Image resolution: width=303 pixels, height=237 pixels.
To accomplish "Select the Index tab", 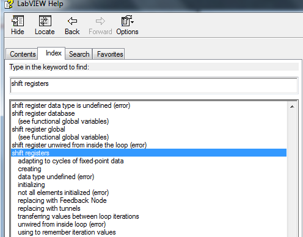I will (x=51, y=53).
